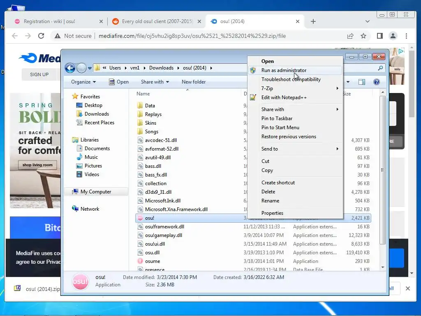Select the pink osu! application icon

[x=140, y=218]
